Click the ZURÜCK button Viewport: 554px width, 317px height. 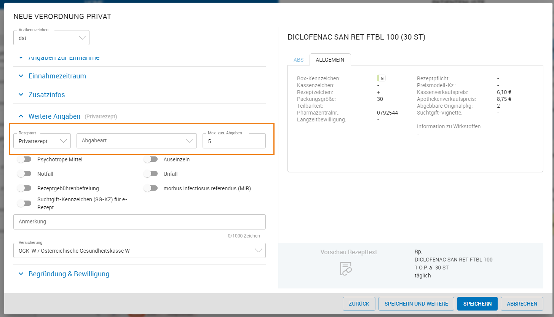[359, 304]
